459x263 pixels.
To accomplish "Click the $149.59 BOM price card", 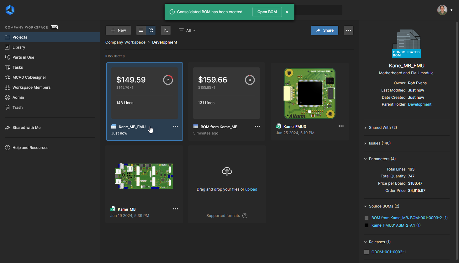I will [145, 93].
